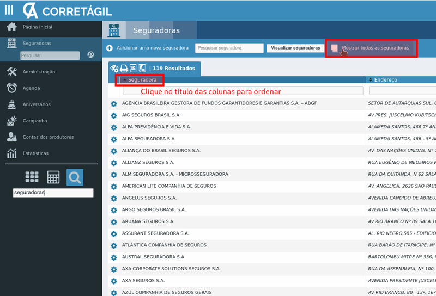
Task: Click address cell 'AV. ANGELICA, 2626 SAO PAUL'
Action: (402, 186)
